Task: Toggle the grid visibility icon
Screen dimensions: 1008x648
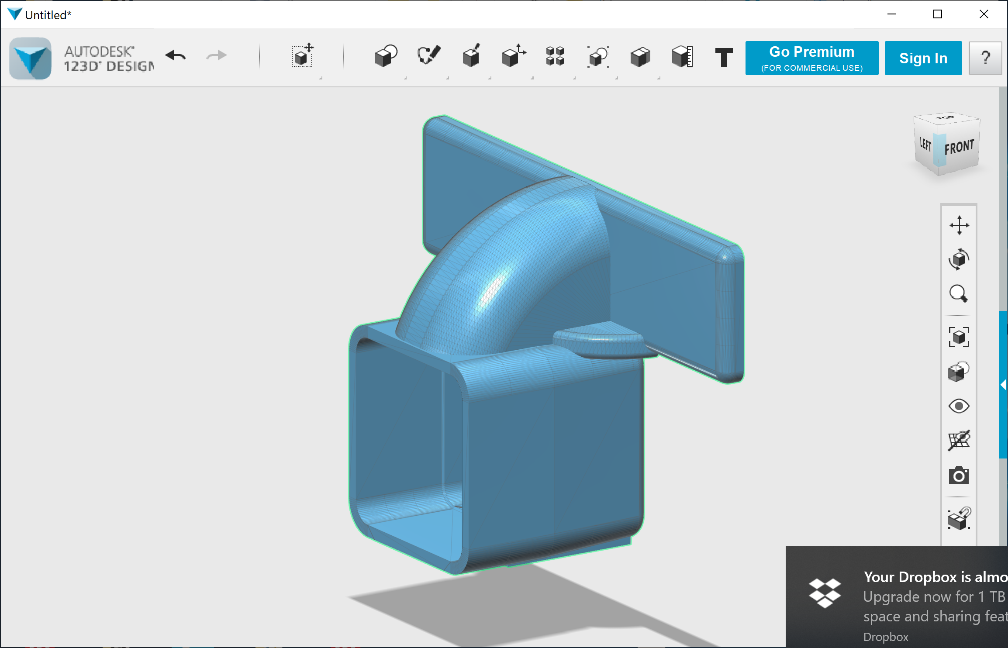Action: (959, 441)
